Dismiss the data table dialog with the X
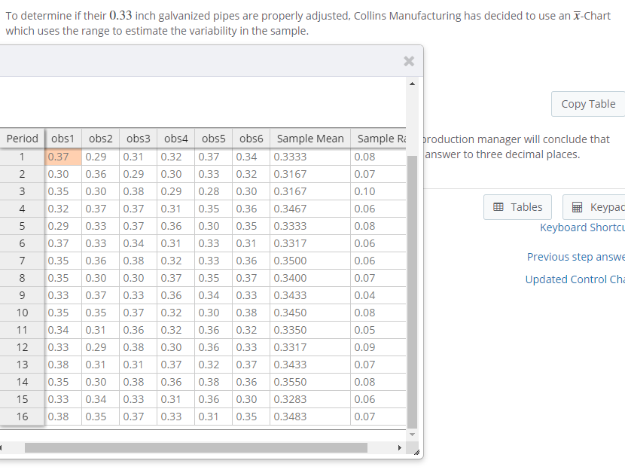625x473 pixels. click(x=409, y=61)
